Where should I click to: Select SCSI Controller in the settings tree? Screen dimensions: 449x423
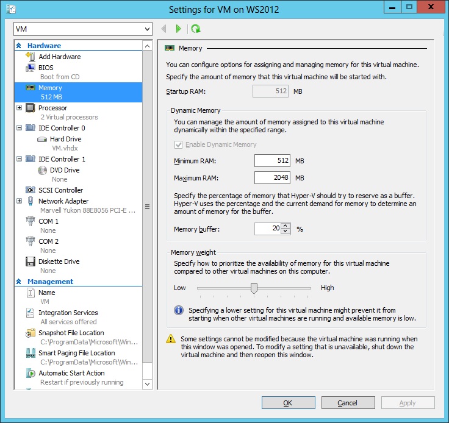click(60, 190)
